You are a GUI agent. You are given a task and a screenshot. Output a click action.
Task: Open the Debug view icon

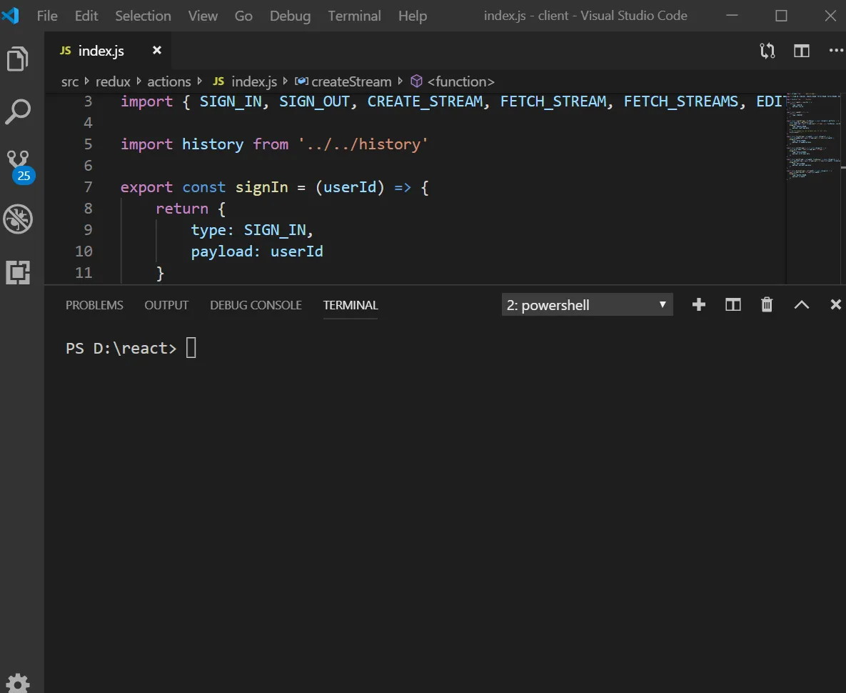point(18,219)
